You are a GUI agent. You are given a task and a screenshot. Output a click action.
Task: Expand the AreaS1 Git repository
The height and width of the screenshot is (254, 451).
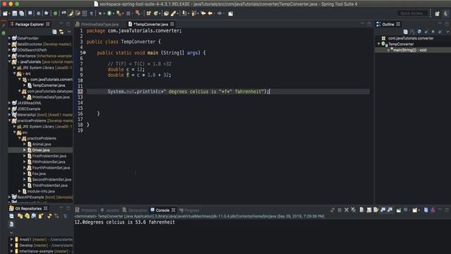[11, 239]
